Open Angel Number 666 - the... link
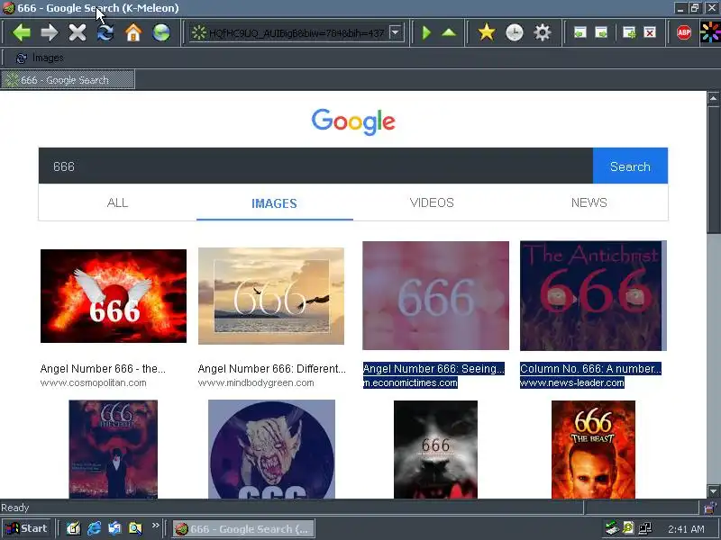The height and width of the screenshot is (540, 721). (103, 369)
